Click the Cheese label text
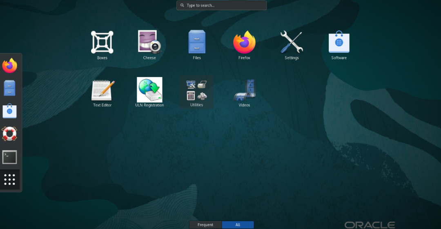Image resolution: width=441 pixels, height=229 pixels. coord(149,58)
